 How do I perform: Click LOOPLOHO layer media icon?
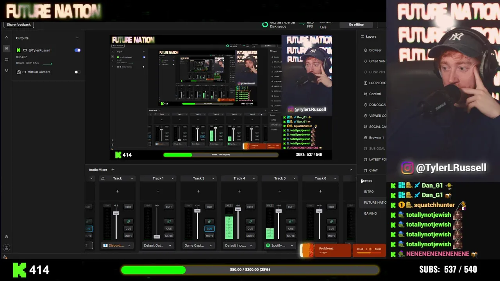366,83
